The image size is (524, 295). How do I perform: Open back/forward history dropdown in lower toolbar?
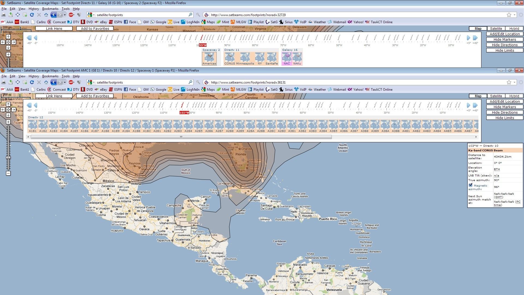(x=65, y=82)
